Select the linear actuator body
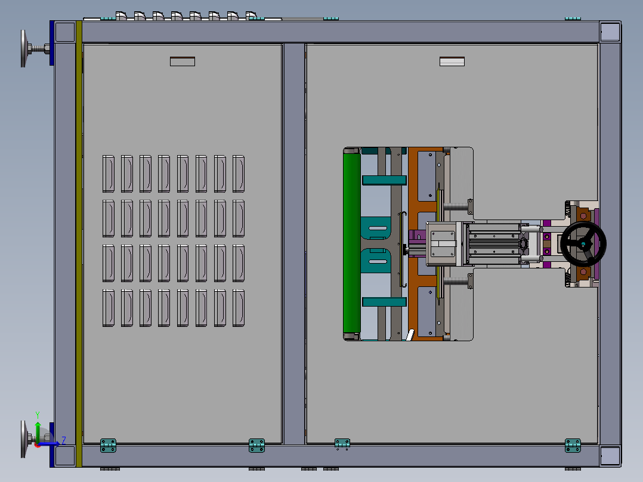The image size is (643, 482). pos(494,244)
